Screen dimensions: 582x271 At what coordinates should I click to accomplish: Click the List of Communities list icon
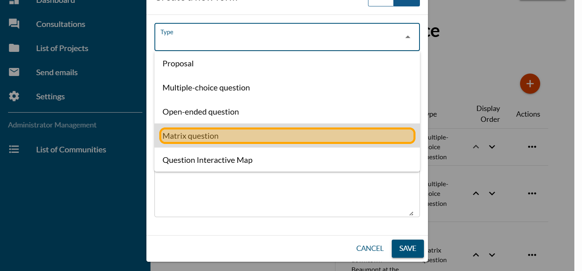14,150
